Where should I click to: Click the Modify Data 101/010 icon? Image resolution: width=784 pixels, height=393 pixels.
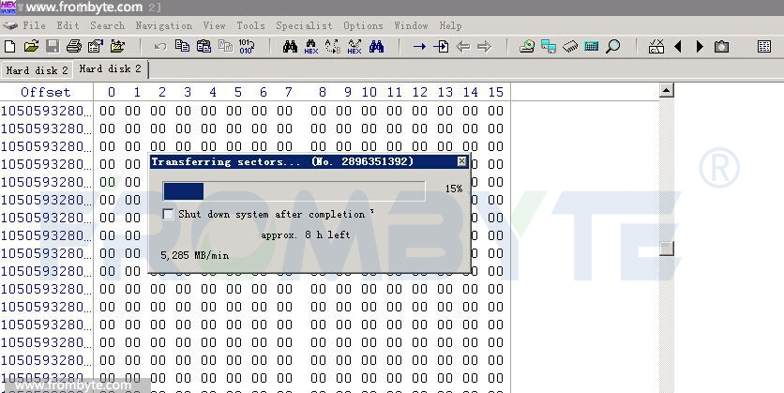[x=246, y=47]
